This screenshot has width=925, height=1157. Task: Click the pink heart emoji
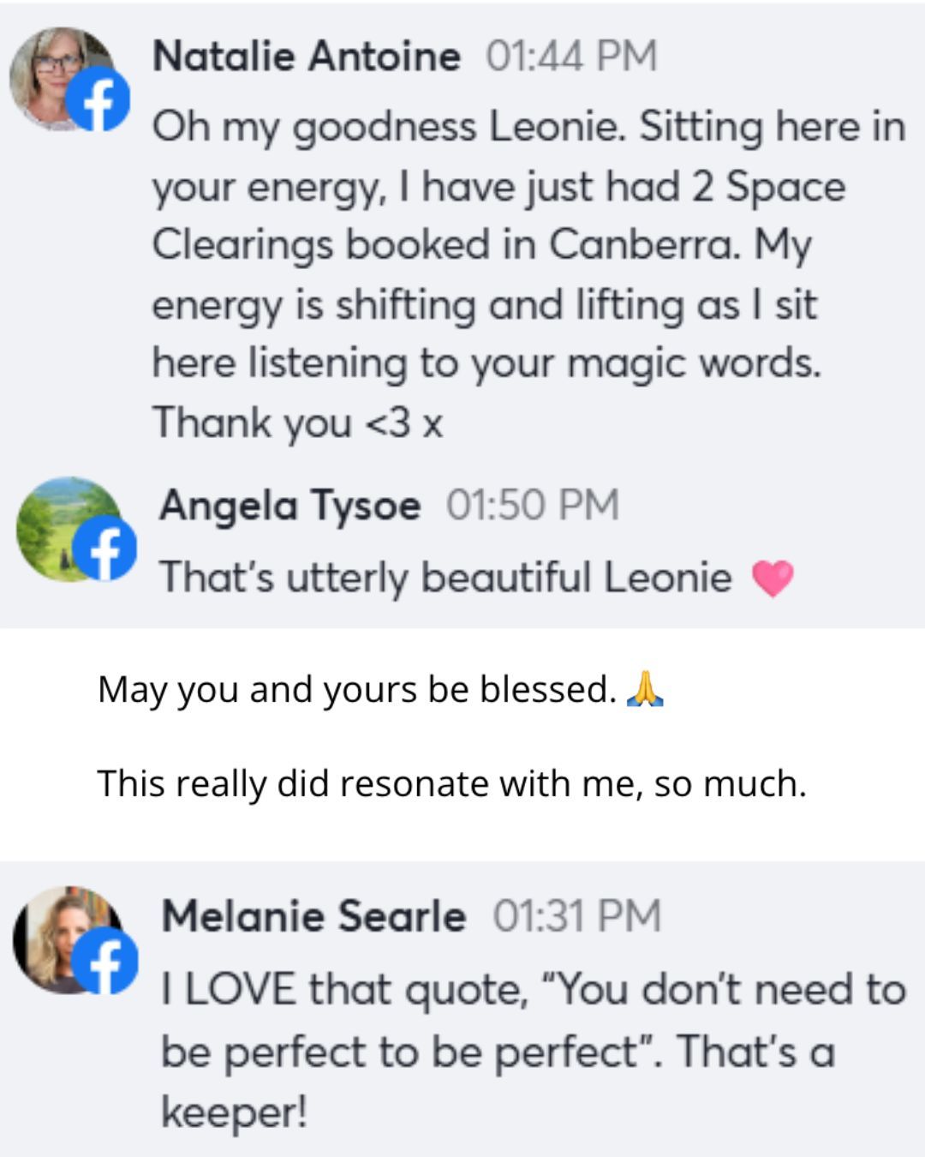773,578
